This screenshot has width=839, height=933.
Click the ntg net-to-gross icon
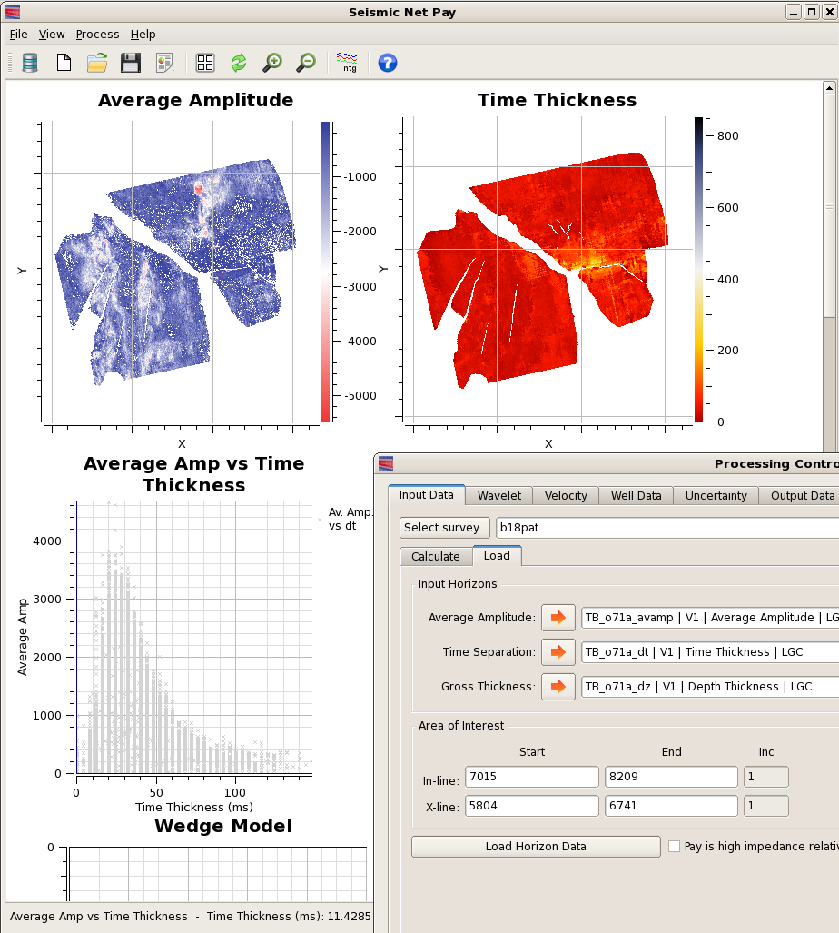[x=347, y=63]
